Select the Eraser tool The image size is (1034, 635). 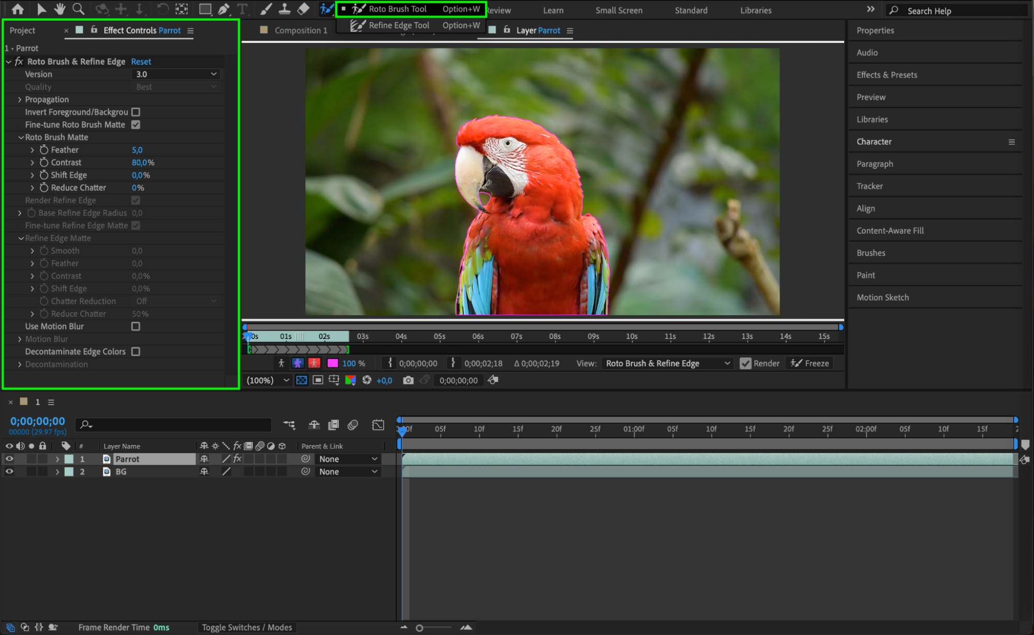pos(303,9)
